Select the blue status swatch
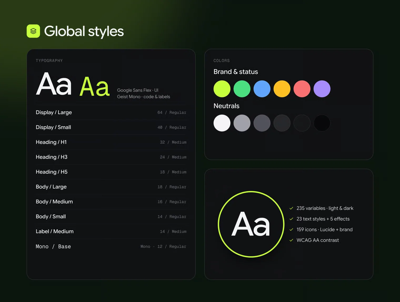The width and height of the screenshot is (400, 302). [262, 89]
